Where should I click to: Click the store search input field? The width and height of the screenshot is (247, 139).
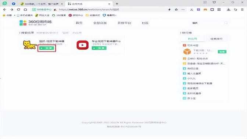click(x=207, y=23)
